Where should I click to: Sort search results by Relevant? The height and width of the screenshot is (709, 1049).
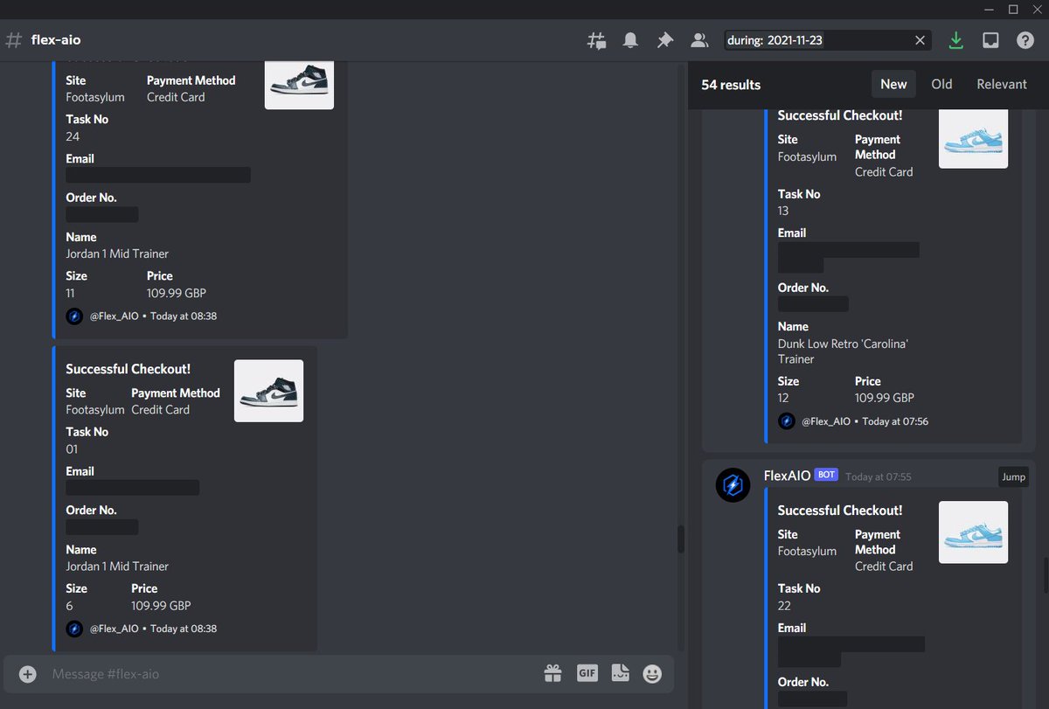click(1002, 84)
